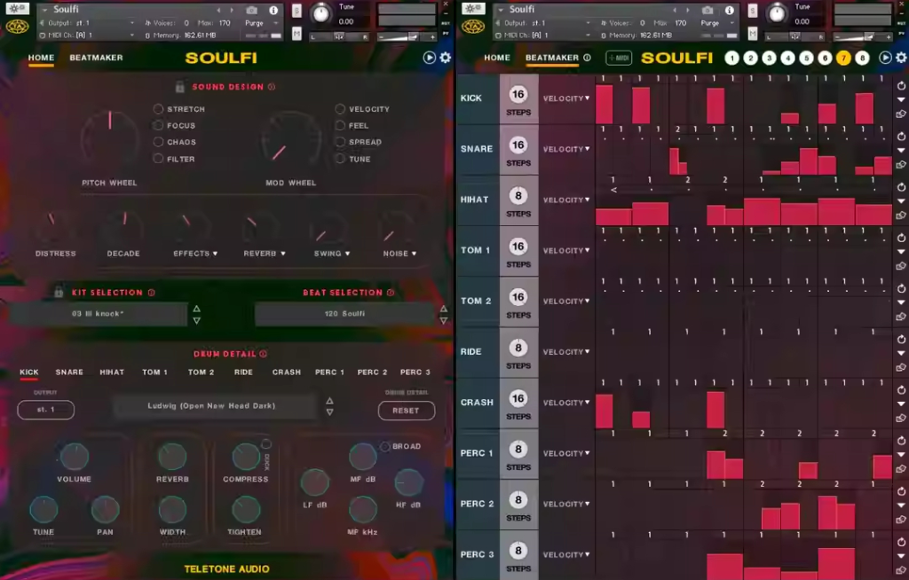Select the Chaos radio option
Screen dimensions: 909x580
[x=158, y=141]
